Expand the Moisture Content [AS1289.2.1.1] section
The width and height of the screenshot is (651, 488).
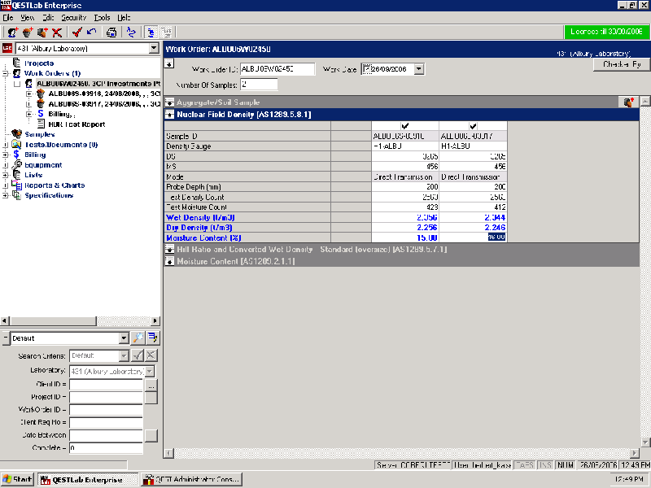point(169,261)
